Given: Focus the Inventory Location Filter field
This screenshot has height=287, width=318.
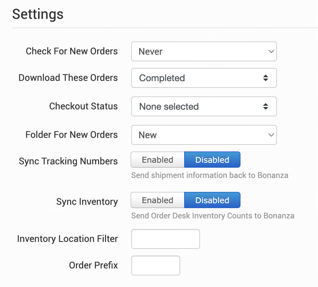Looking at the screenshot, I should (166, 239).
